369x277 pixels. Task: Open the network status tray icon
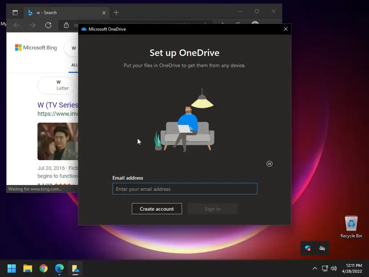point(325,268)
